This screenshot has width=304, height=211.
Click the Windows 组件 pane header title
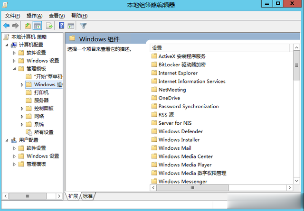coord(99,39)
